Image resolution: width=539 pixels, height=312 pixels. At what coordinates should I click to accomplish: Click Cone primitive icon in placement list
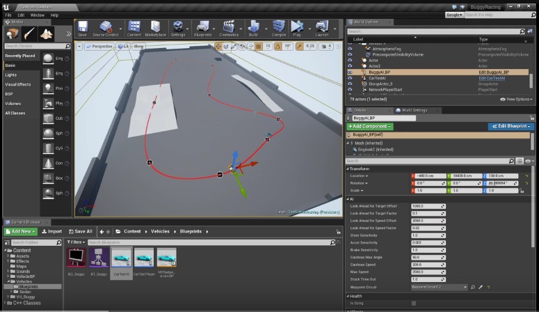pyautogui.click(x=48, y=163)
